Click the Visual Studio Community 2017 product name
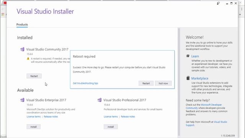 [x=47, y=49]
